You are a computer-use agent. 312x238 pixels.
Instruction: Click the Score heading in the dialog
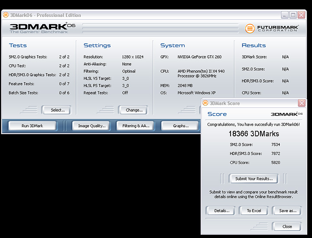(217, 114)
